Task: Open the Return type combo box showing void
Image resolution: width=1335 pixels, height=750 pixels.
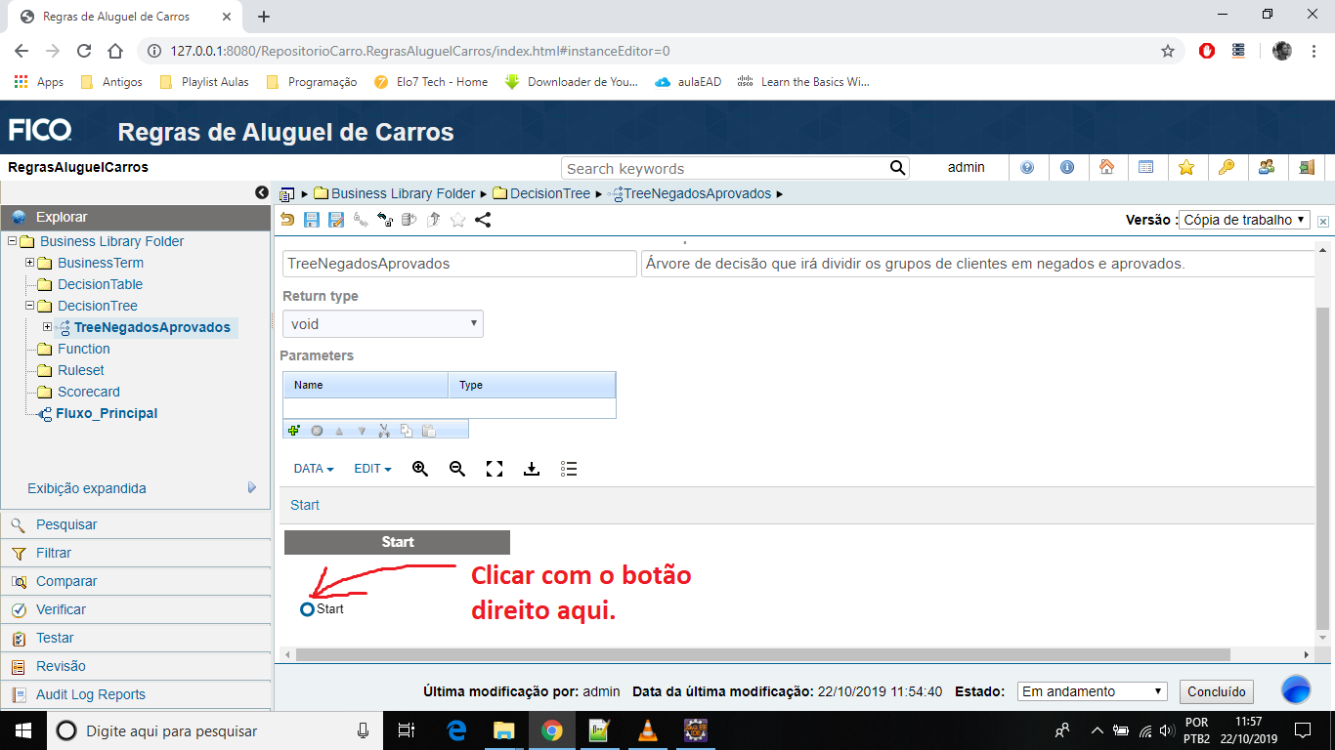Action: coord(382,323)
